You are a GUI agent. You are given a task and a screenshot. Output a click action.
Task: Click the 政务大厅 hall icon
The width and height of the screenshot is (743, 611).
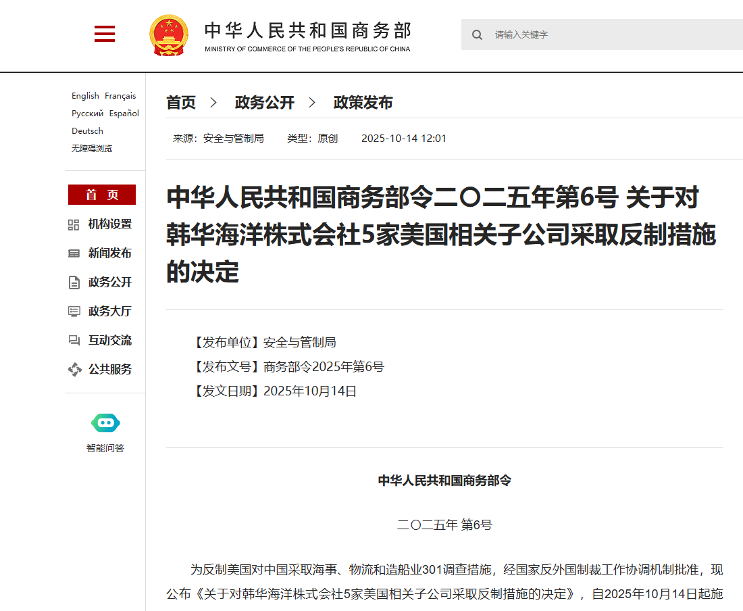click(74, 312)
